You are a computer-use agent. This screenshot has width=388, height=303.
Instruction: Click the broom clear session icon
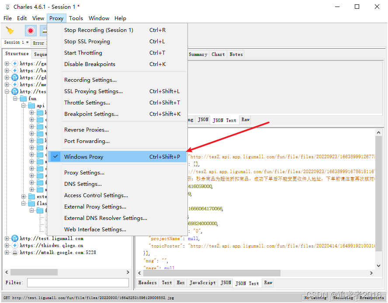click(x=10, y=31)
